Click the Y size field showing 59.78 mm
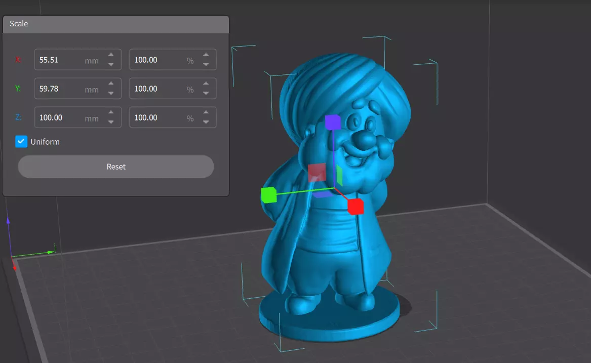The height and width of the screenshot is (363, 591). pyautogui.click(x=77, y=89)
